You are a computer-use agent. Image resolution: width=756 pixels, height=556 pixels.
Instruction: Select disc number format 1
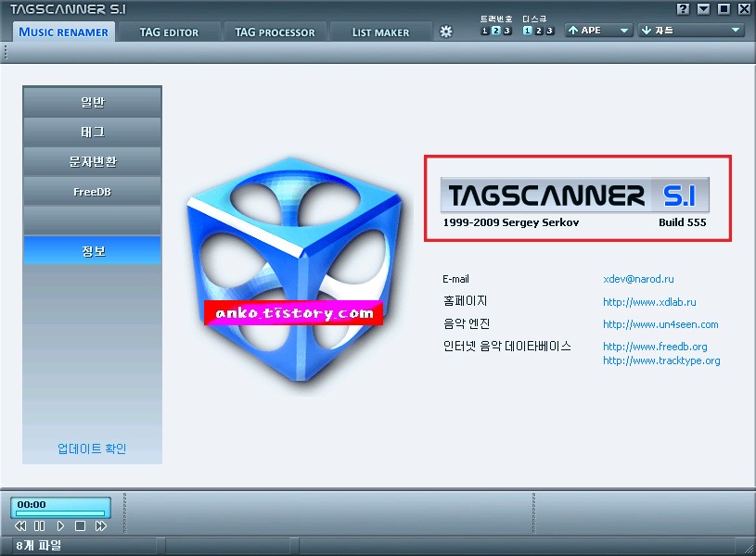click(528, 31)
